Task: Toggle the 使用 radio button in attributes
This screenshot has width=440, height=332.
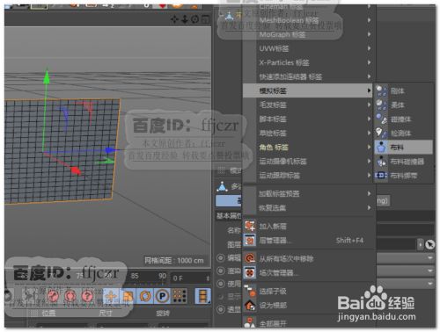Action: tap(220, 284)
